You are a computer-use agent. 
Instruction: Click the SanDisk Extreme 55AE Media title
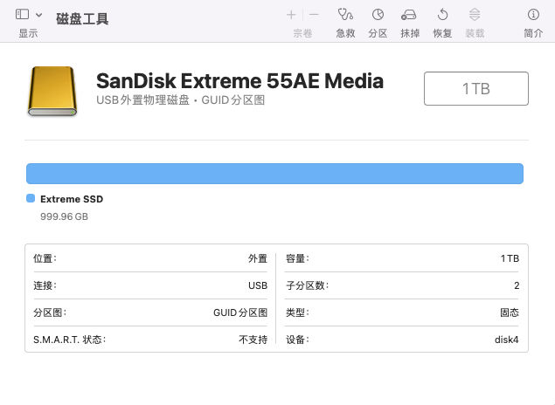(x=239, y=81)
